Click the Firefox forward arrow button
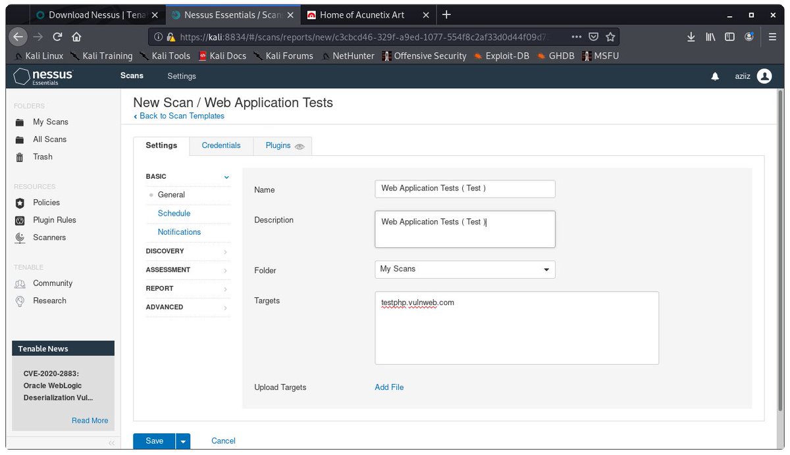 pos(38,37)
